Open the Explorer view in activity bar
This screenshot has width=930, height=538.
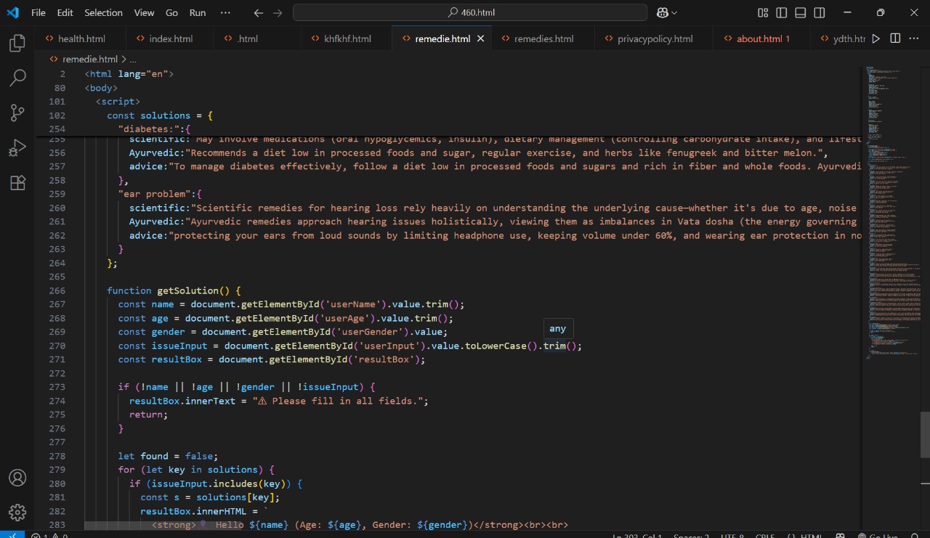coord(17,44)
